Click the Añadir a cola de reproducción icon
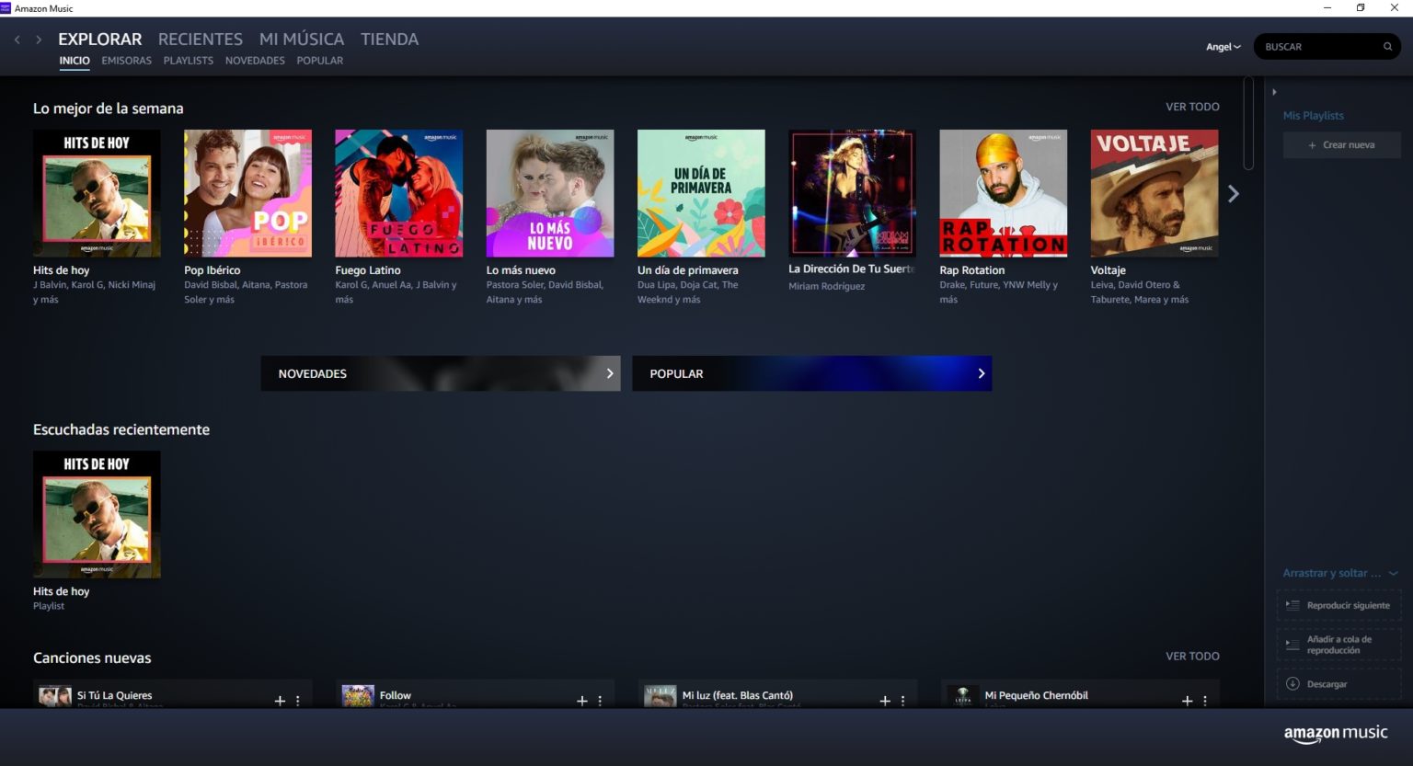1413x766 pixels. click(x=1292, y=644)
